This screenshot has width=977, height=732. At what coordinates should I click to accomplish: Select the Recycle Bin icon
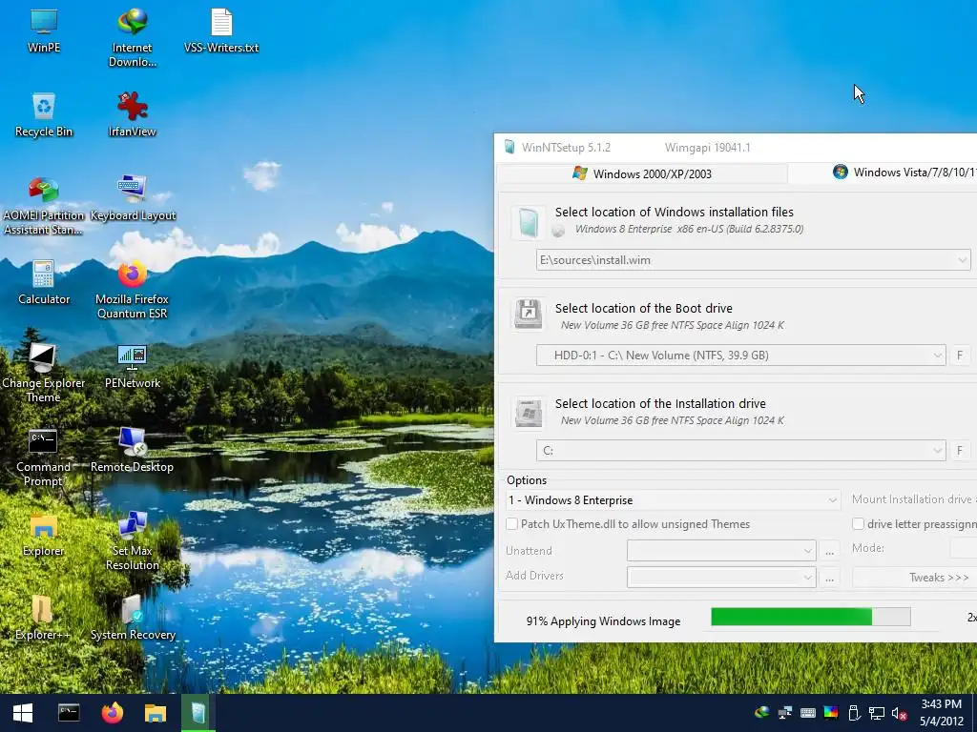(44, 114)
